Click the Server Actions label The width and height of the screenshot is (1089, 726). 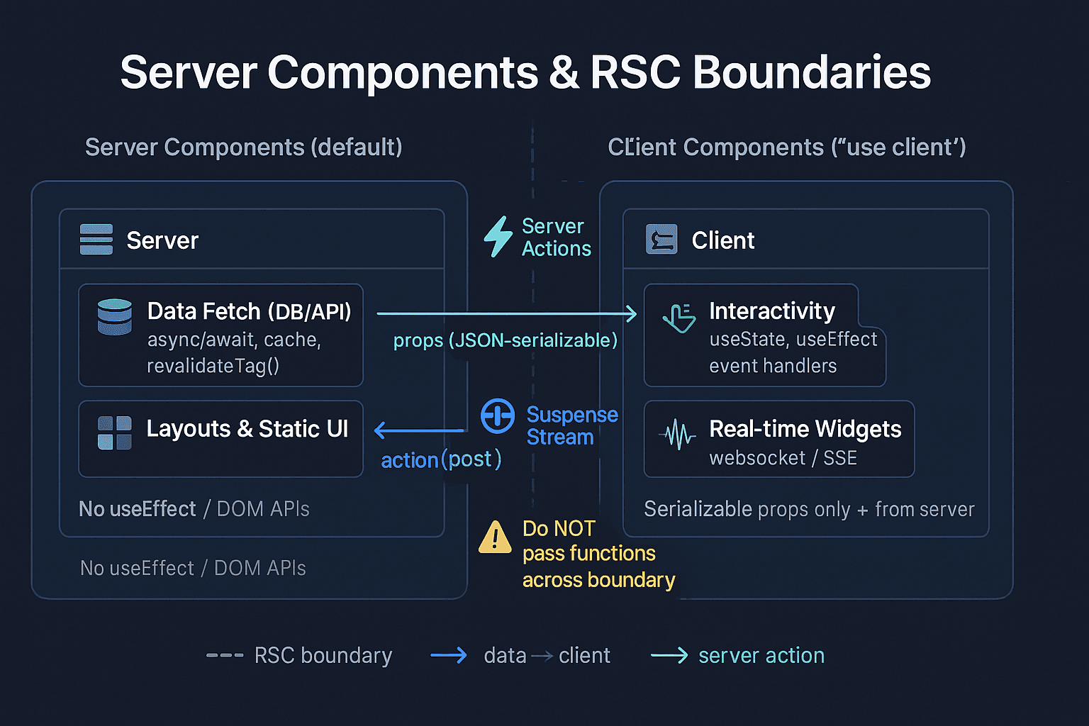557,238
